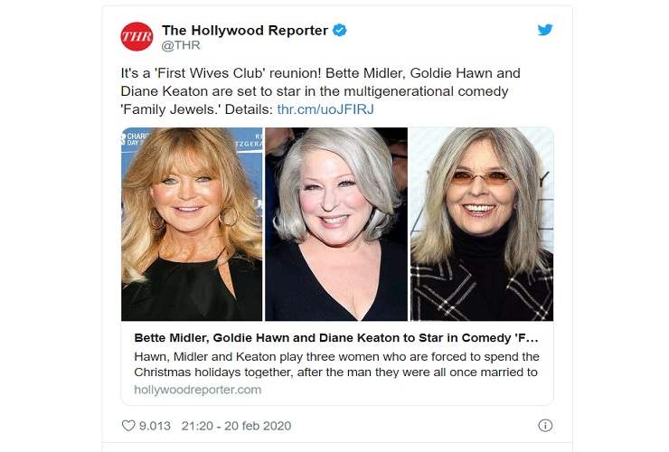Like the tweet with the heart icon

coord(128,426)
